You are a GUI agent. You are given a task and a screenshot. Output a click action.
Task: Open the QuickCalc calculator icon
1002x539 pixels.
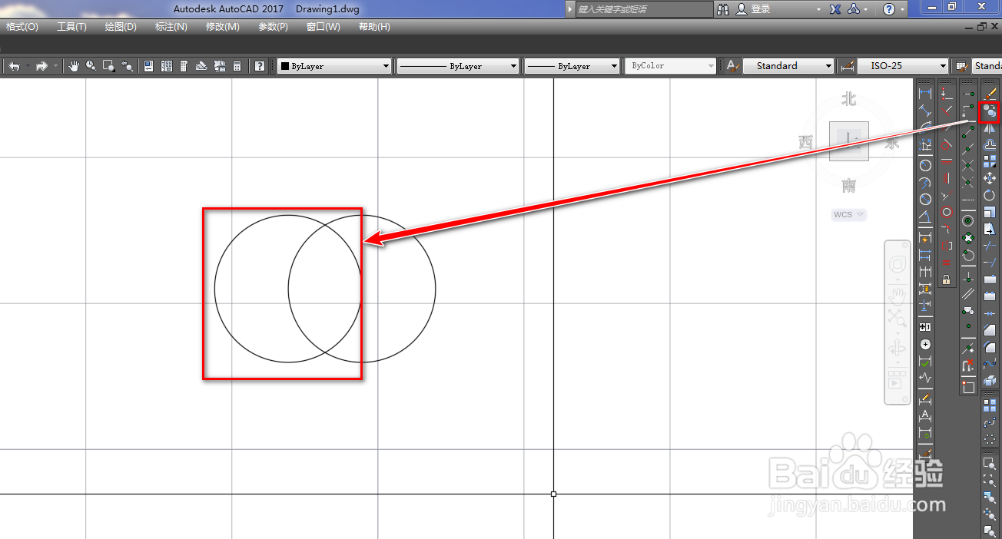pos(237,66)
